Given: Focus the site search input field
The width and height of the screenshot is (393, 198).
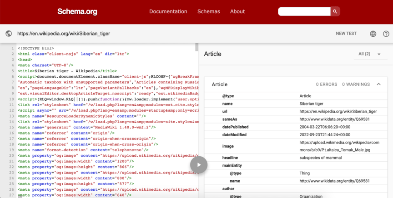Looking at the screenshot, I should coord(304,11).
